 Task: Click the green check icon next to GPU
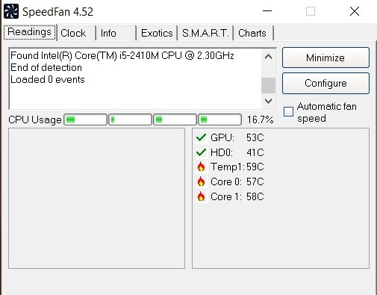201,137
